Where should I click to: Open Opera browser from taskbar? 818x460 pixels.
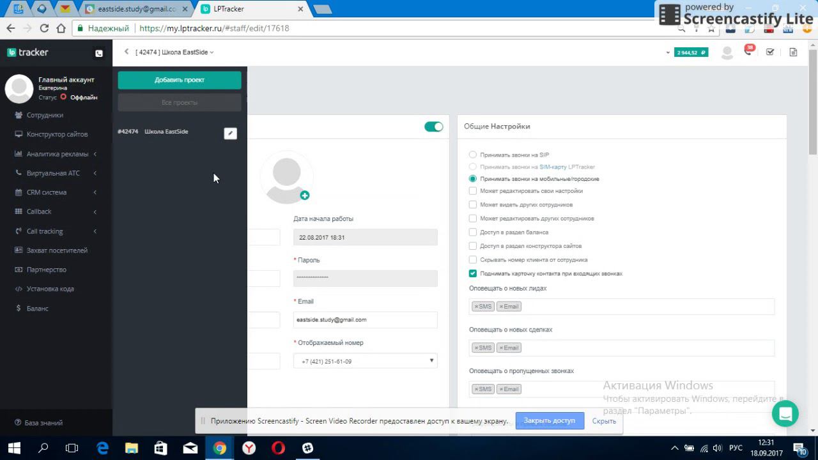tap(278, 448)
